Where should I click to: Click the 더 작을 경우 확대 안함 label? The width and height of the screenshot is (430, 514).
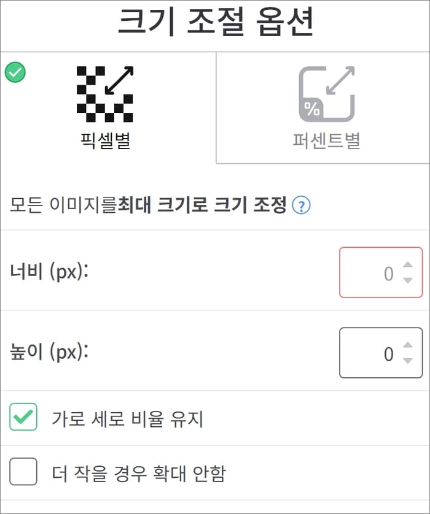coord(139,474)
